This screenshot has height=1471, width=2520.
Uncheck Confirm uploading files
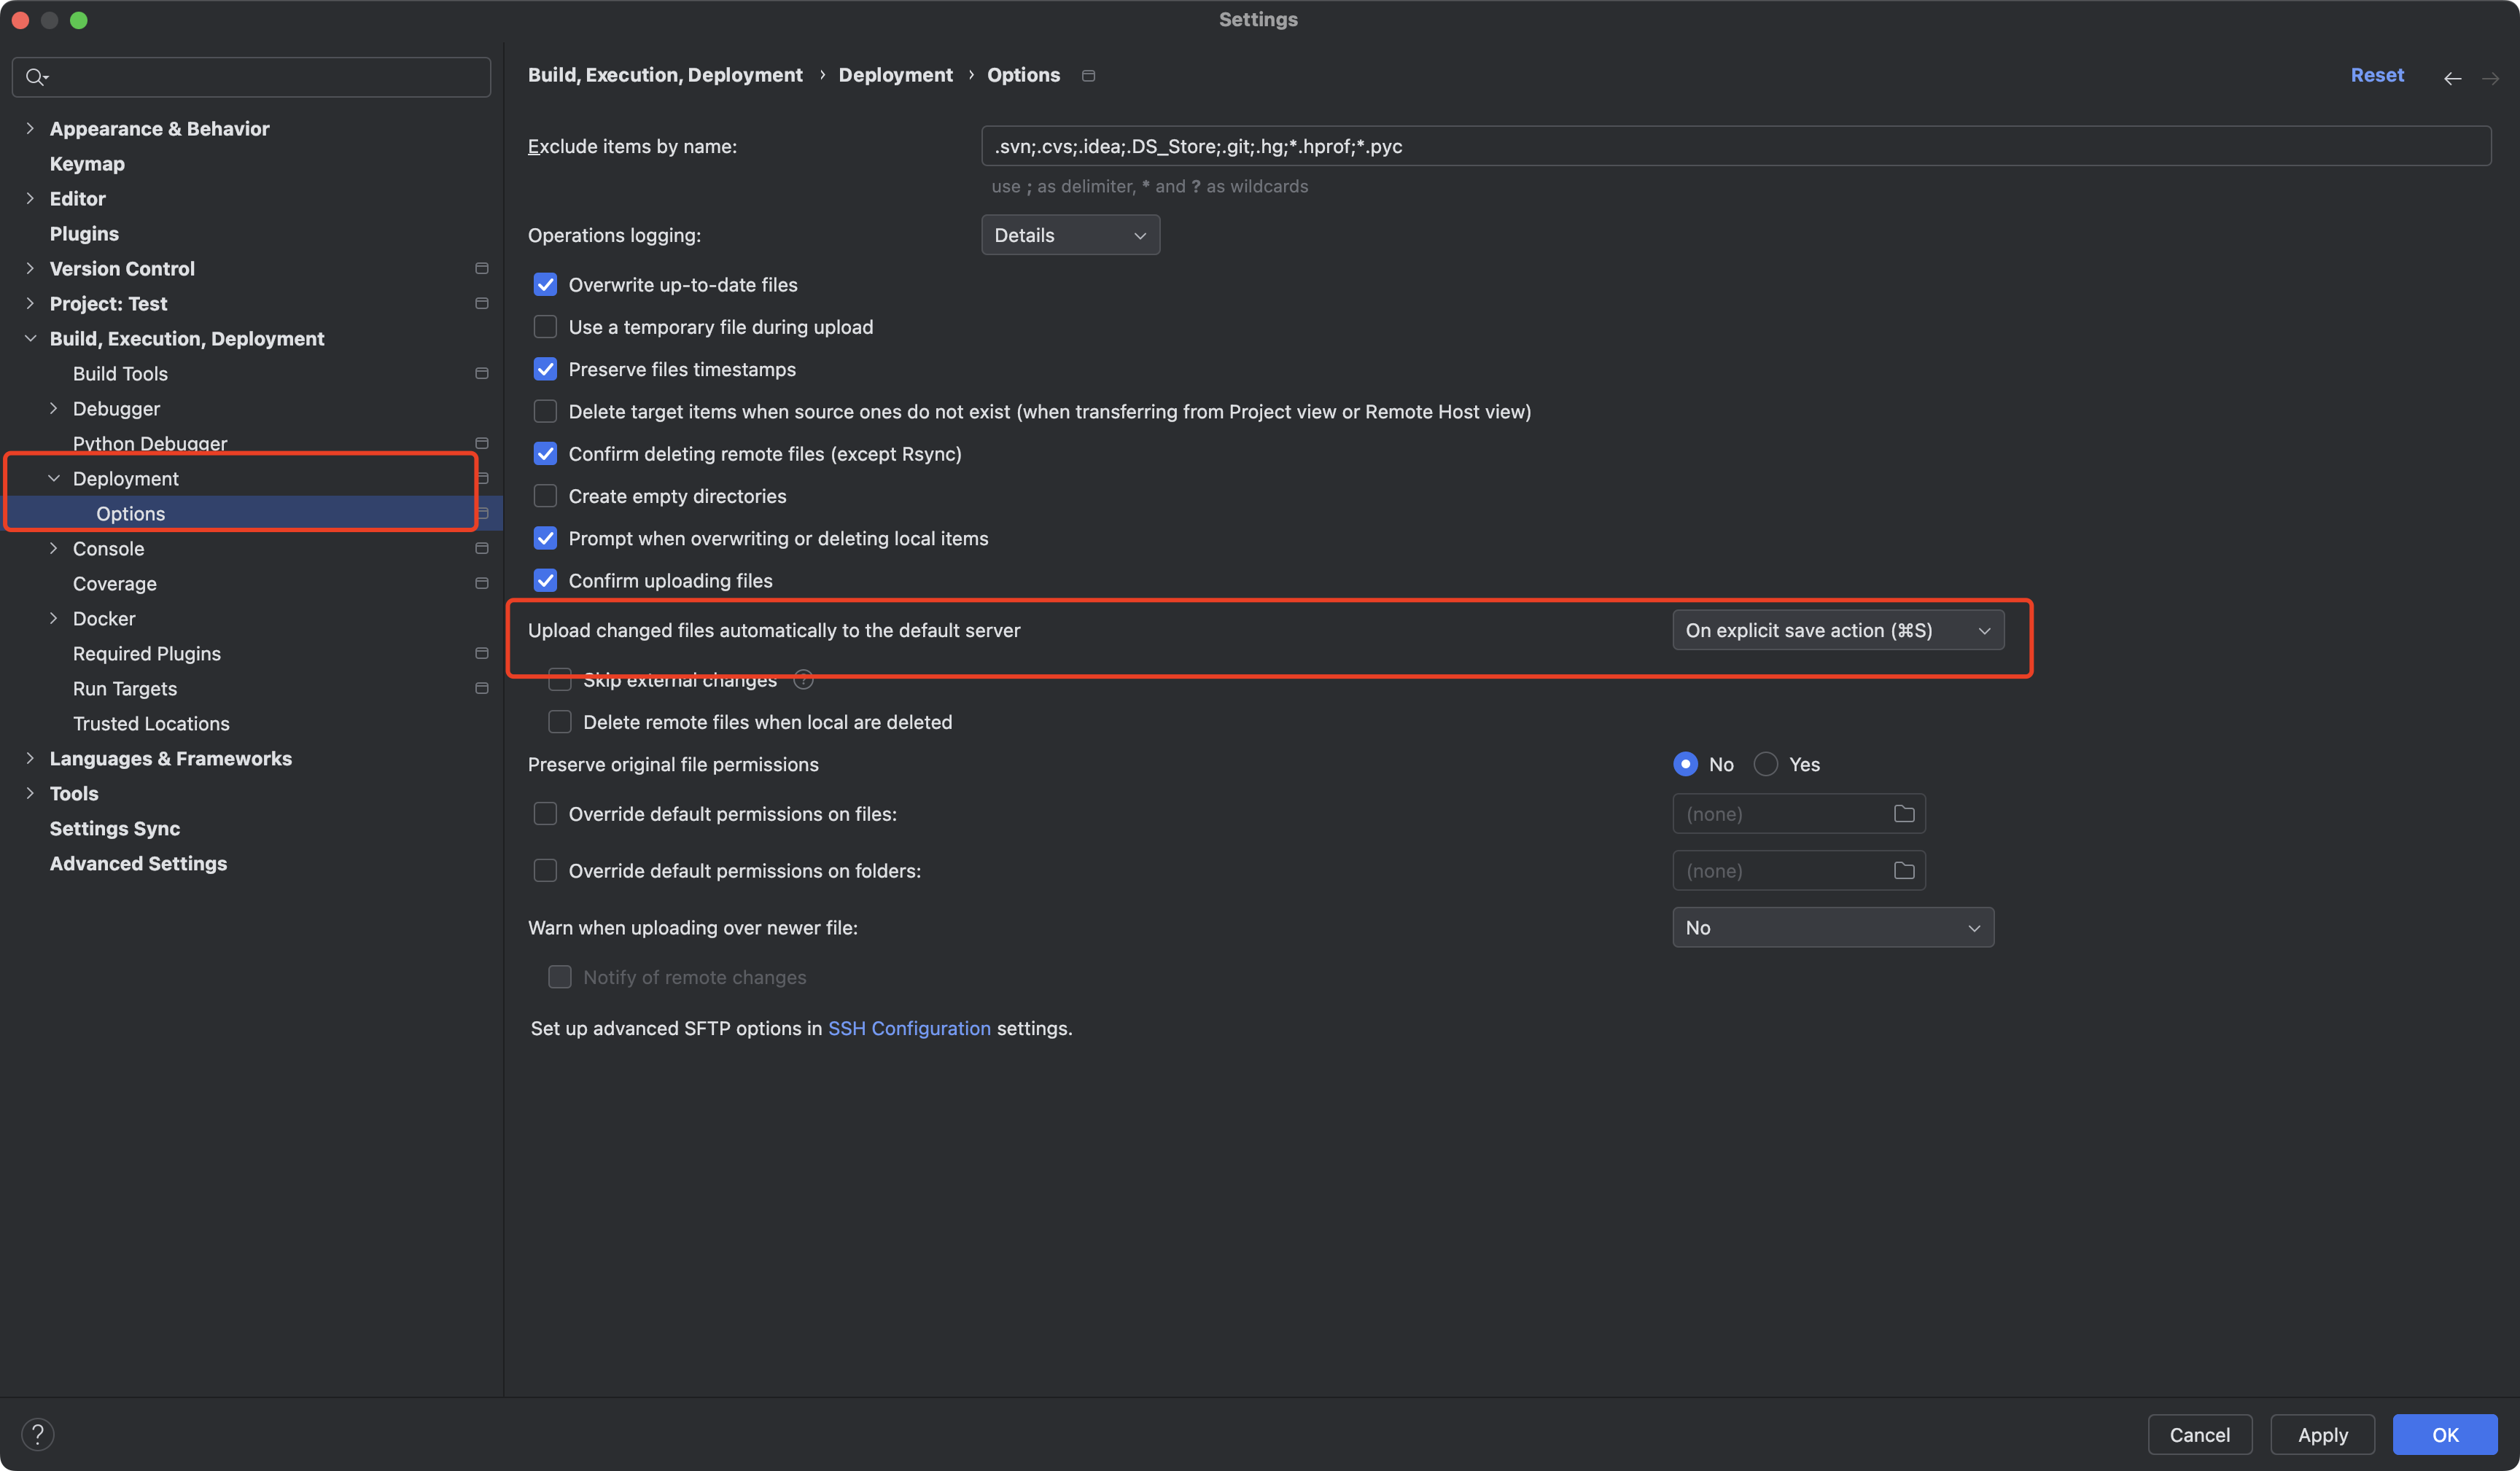tap(545, 581)
